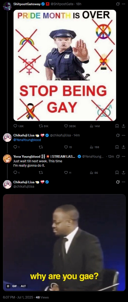
Task: Open more options on ShitpostGateway post
Action: (x=123, y=4)
